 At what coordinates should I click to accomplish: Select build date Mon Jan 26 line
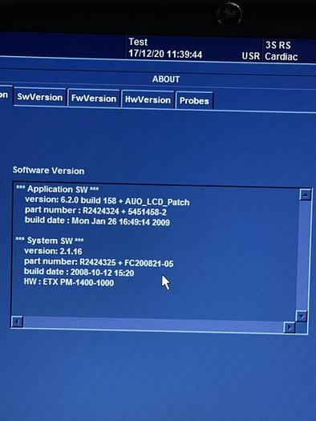97,221
